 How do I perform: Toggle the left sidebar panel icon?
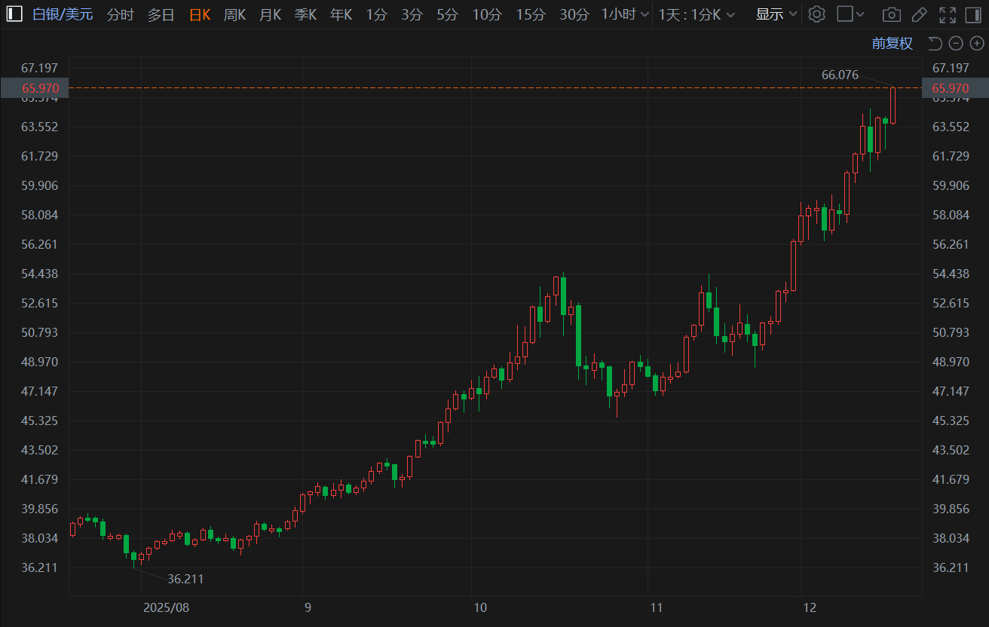[x=14, y=14]
